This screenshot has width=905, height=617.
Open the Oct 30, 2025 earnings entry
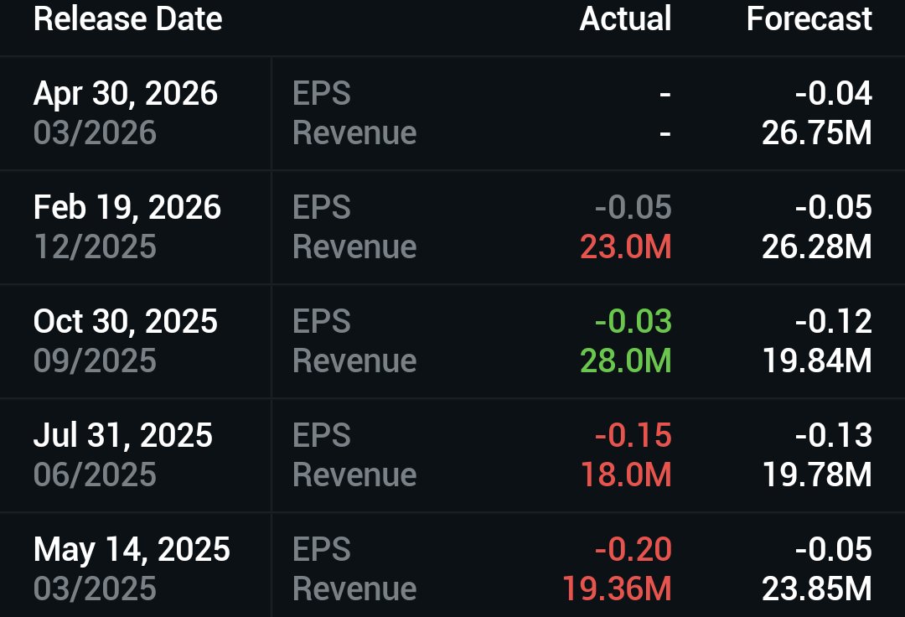[126, 321]
